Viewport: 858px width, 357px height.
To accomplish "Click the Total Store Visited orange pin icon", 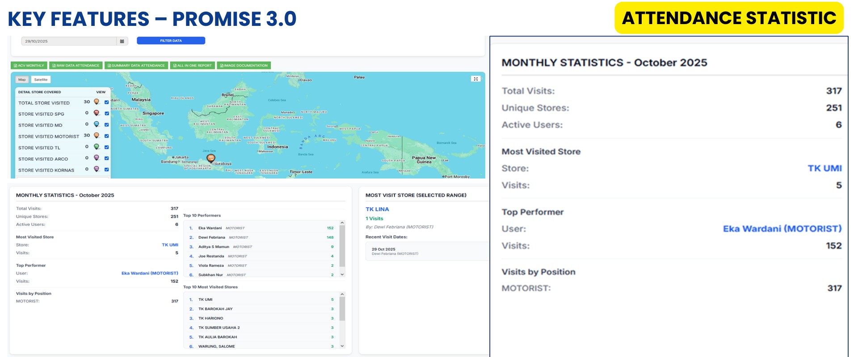I will click(x=97, y=102).
